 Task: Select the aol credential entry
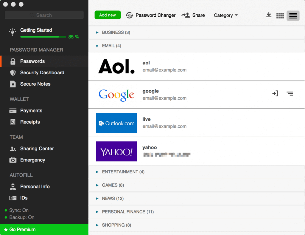click(197, 67)
